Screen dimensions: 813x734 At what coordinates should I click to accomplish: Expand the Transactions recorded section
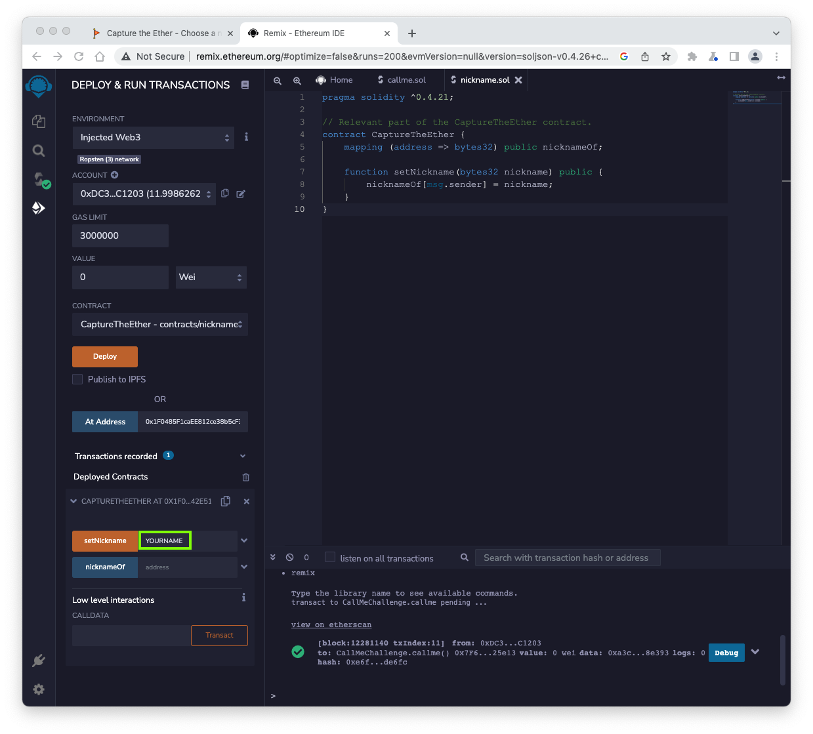(x=243, y=457)
